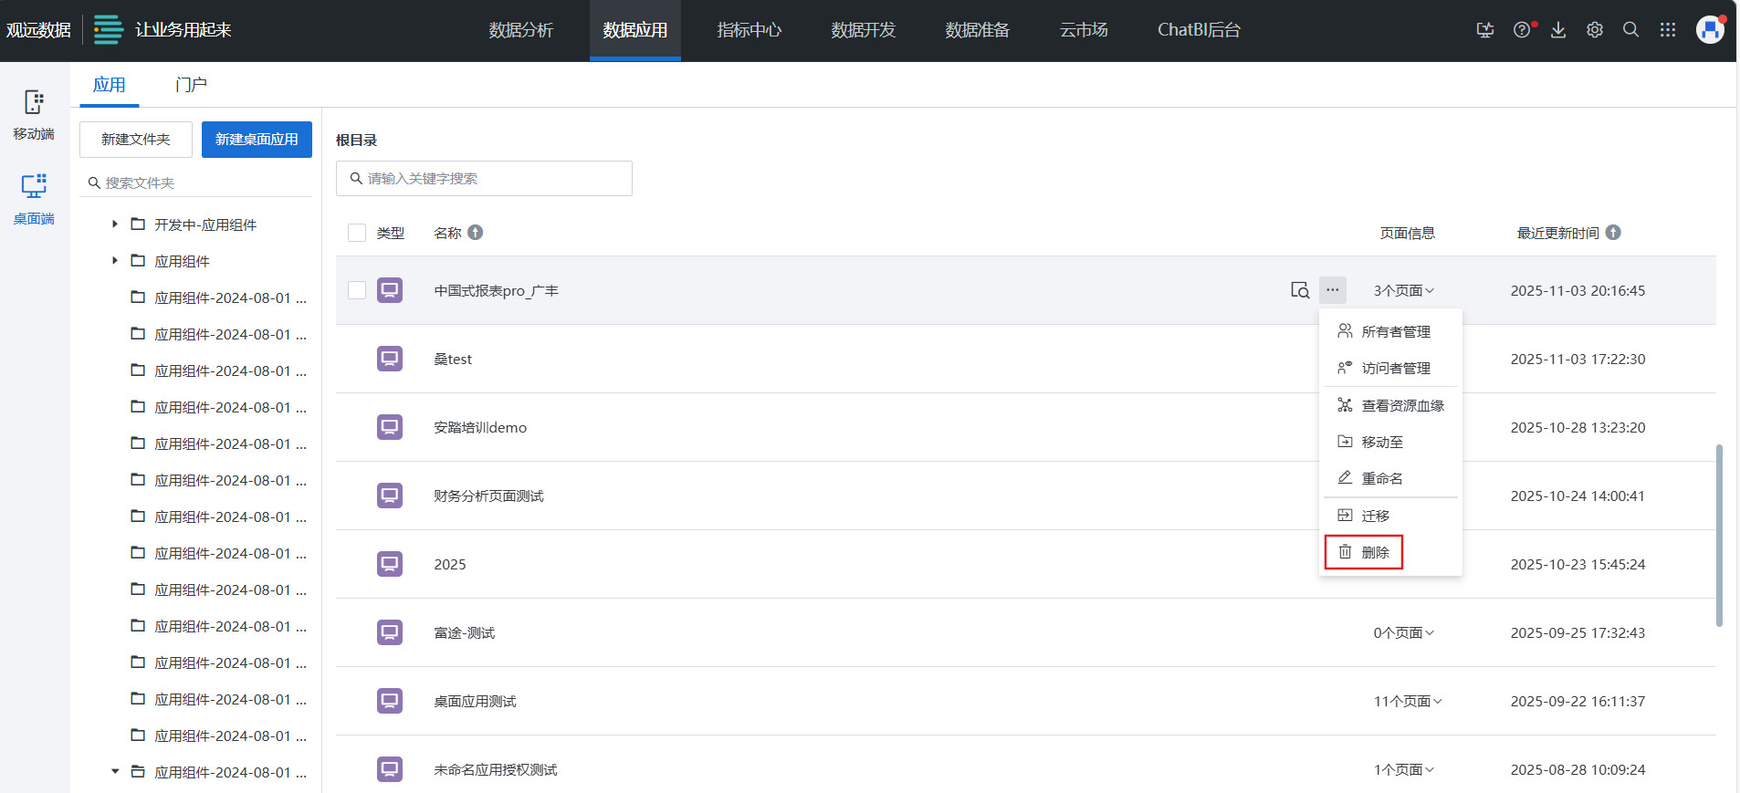This screenshot has width=1740, height=793.
Task: Click the preview icon for 中国式报表pro_广丰
Action: [x=1299, y=290]
